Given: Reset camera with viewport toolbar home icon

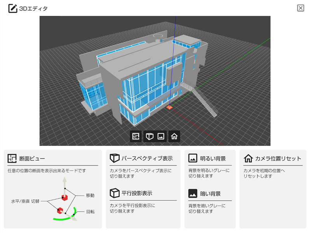Looking at the screenshot, I should coord(175,137).
